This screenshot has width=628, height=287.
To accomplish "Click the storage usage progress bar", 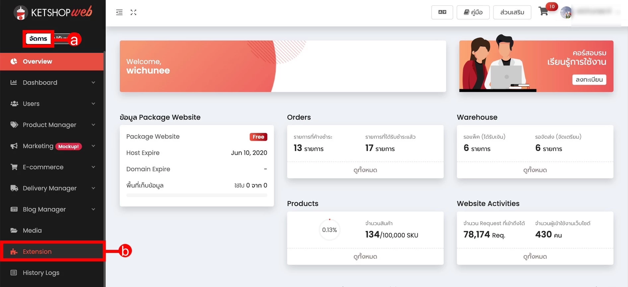I will (197, 195).
